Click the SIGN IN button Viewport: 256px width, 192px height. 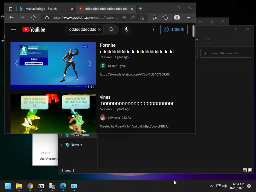click(x=174, y=29)
